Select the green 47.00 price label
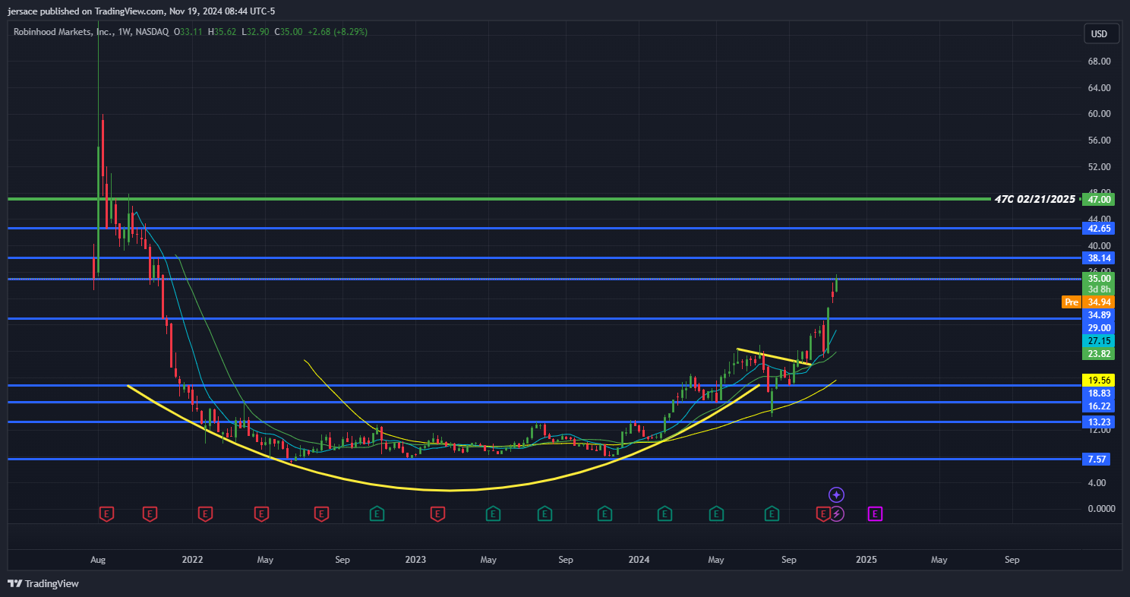1130x597 pixels. 1099,199
